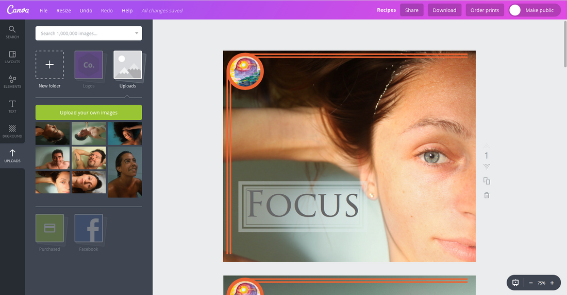567x295 pixels.
Task: Select the first uploaded thumbnail, man lying down
Action: [53, 134]
